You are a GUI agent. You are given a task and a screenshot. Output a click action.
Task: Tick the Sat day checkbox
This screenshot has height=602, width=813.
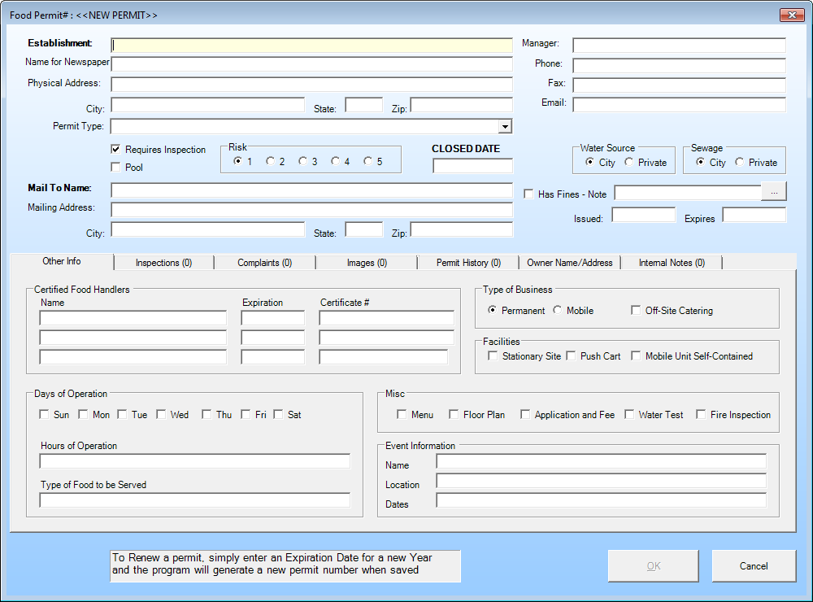coord(278,414)
